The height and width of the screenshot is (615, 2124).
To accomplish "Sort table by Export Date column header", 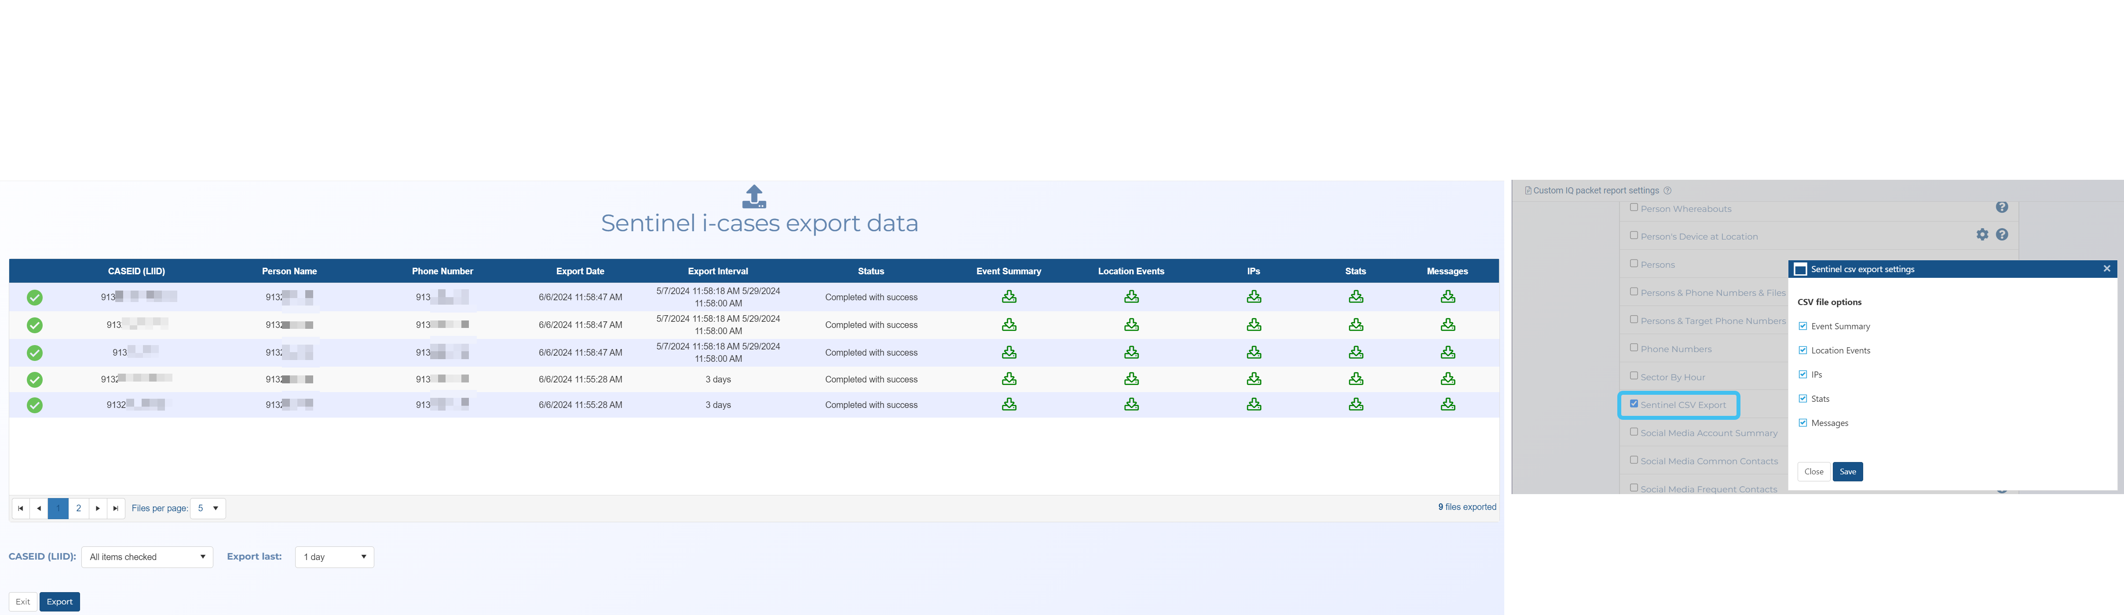I will click(580, 271).
